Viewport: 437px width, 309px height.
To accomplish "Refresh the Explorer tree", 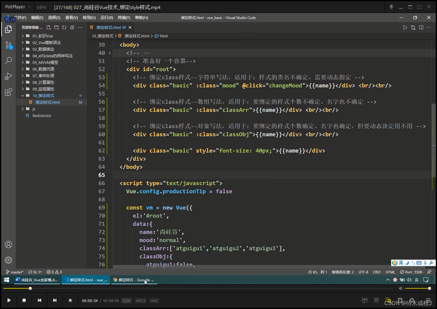I will coord(64,27).
